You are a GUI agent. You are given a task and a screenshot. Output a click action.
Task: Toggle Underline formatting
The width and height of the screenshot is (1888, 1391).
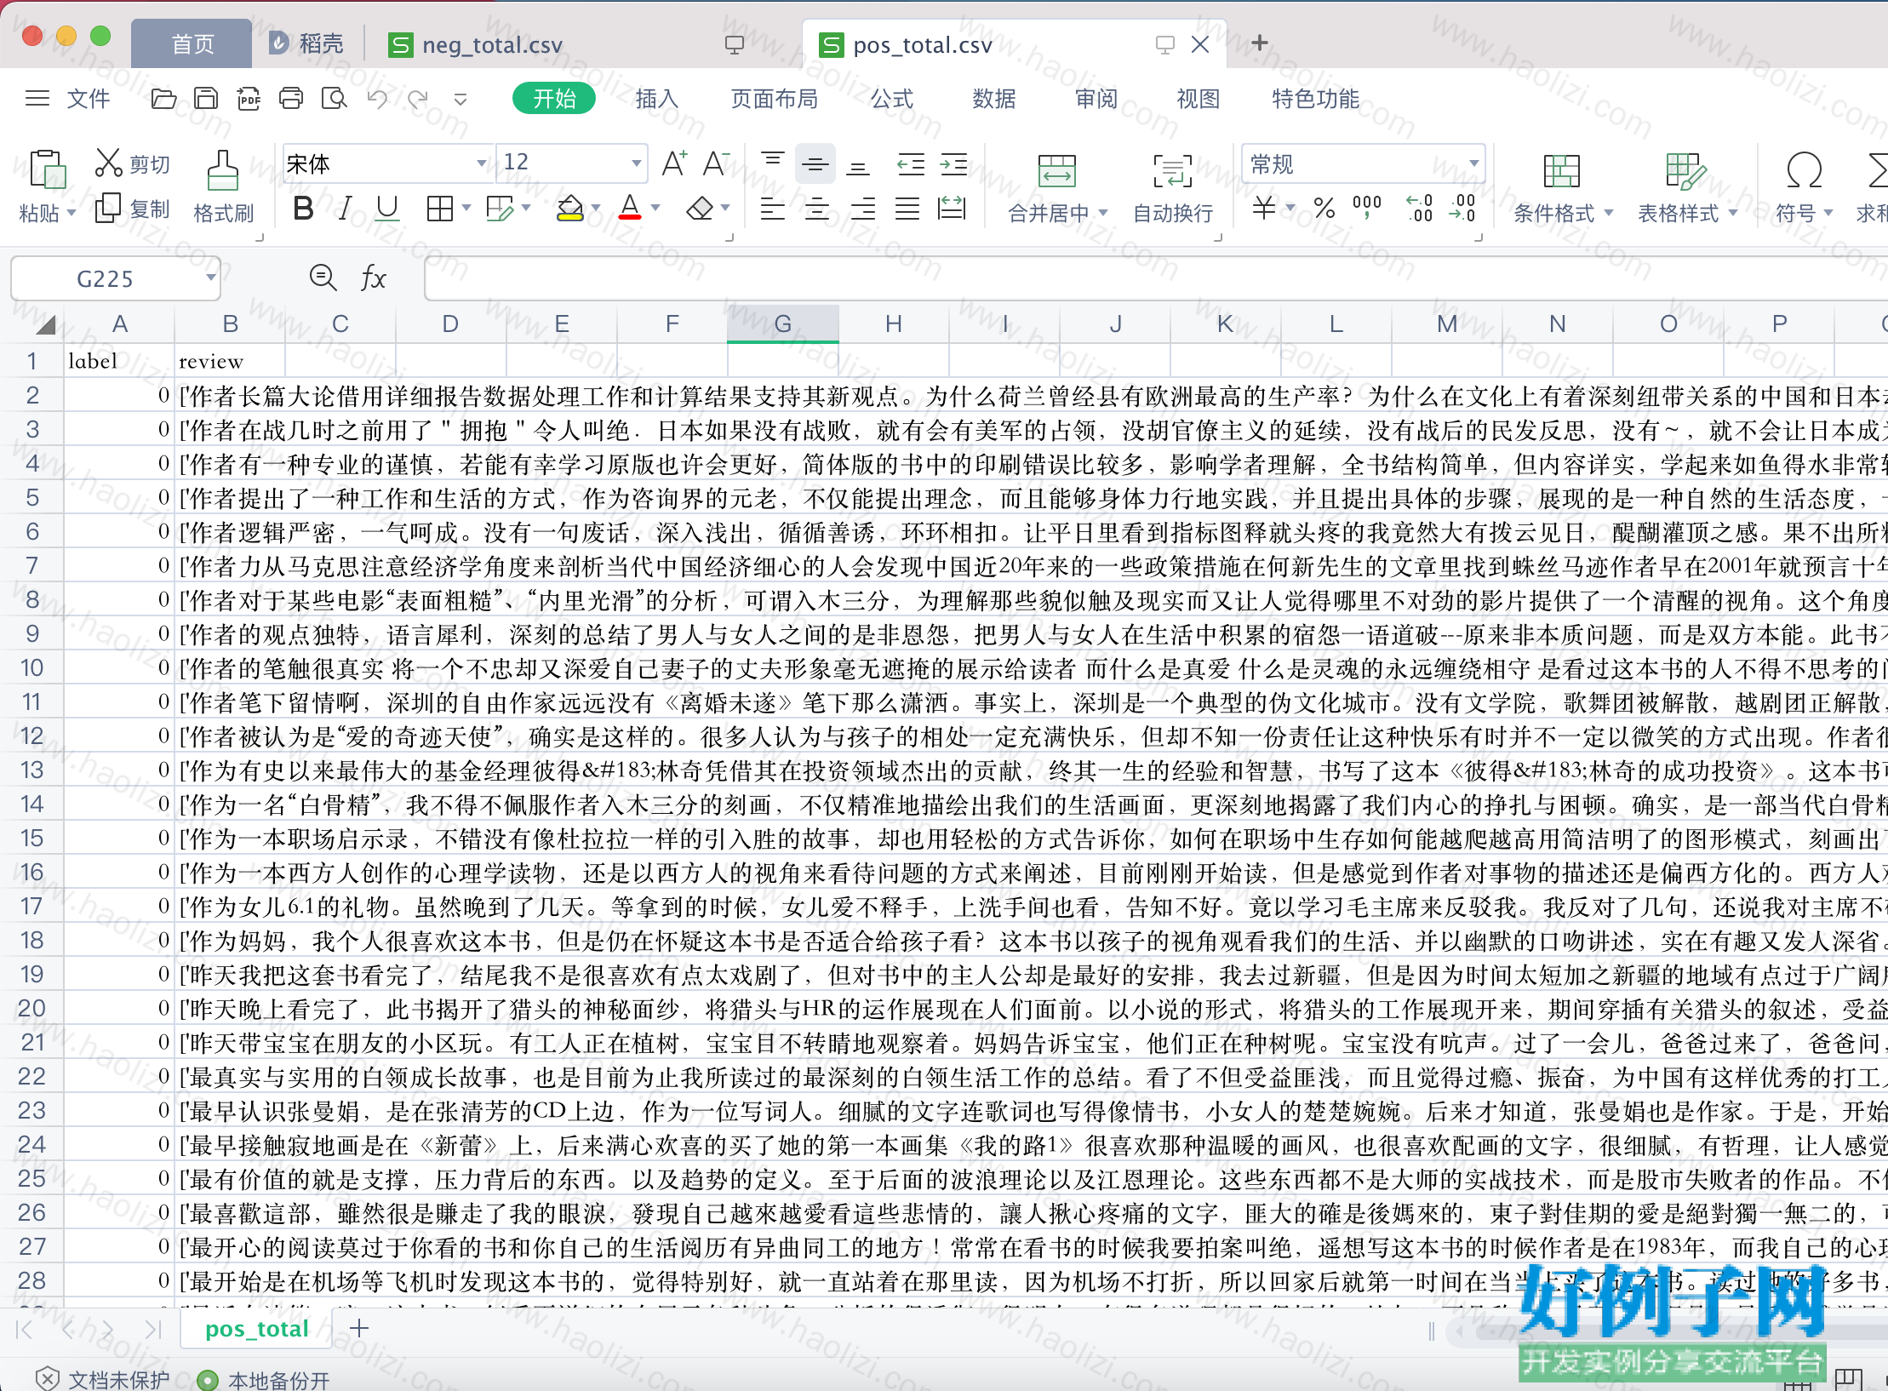387,209
